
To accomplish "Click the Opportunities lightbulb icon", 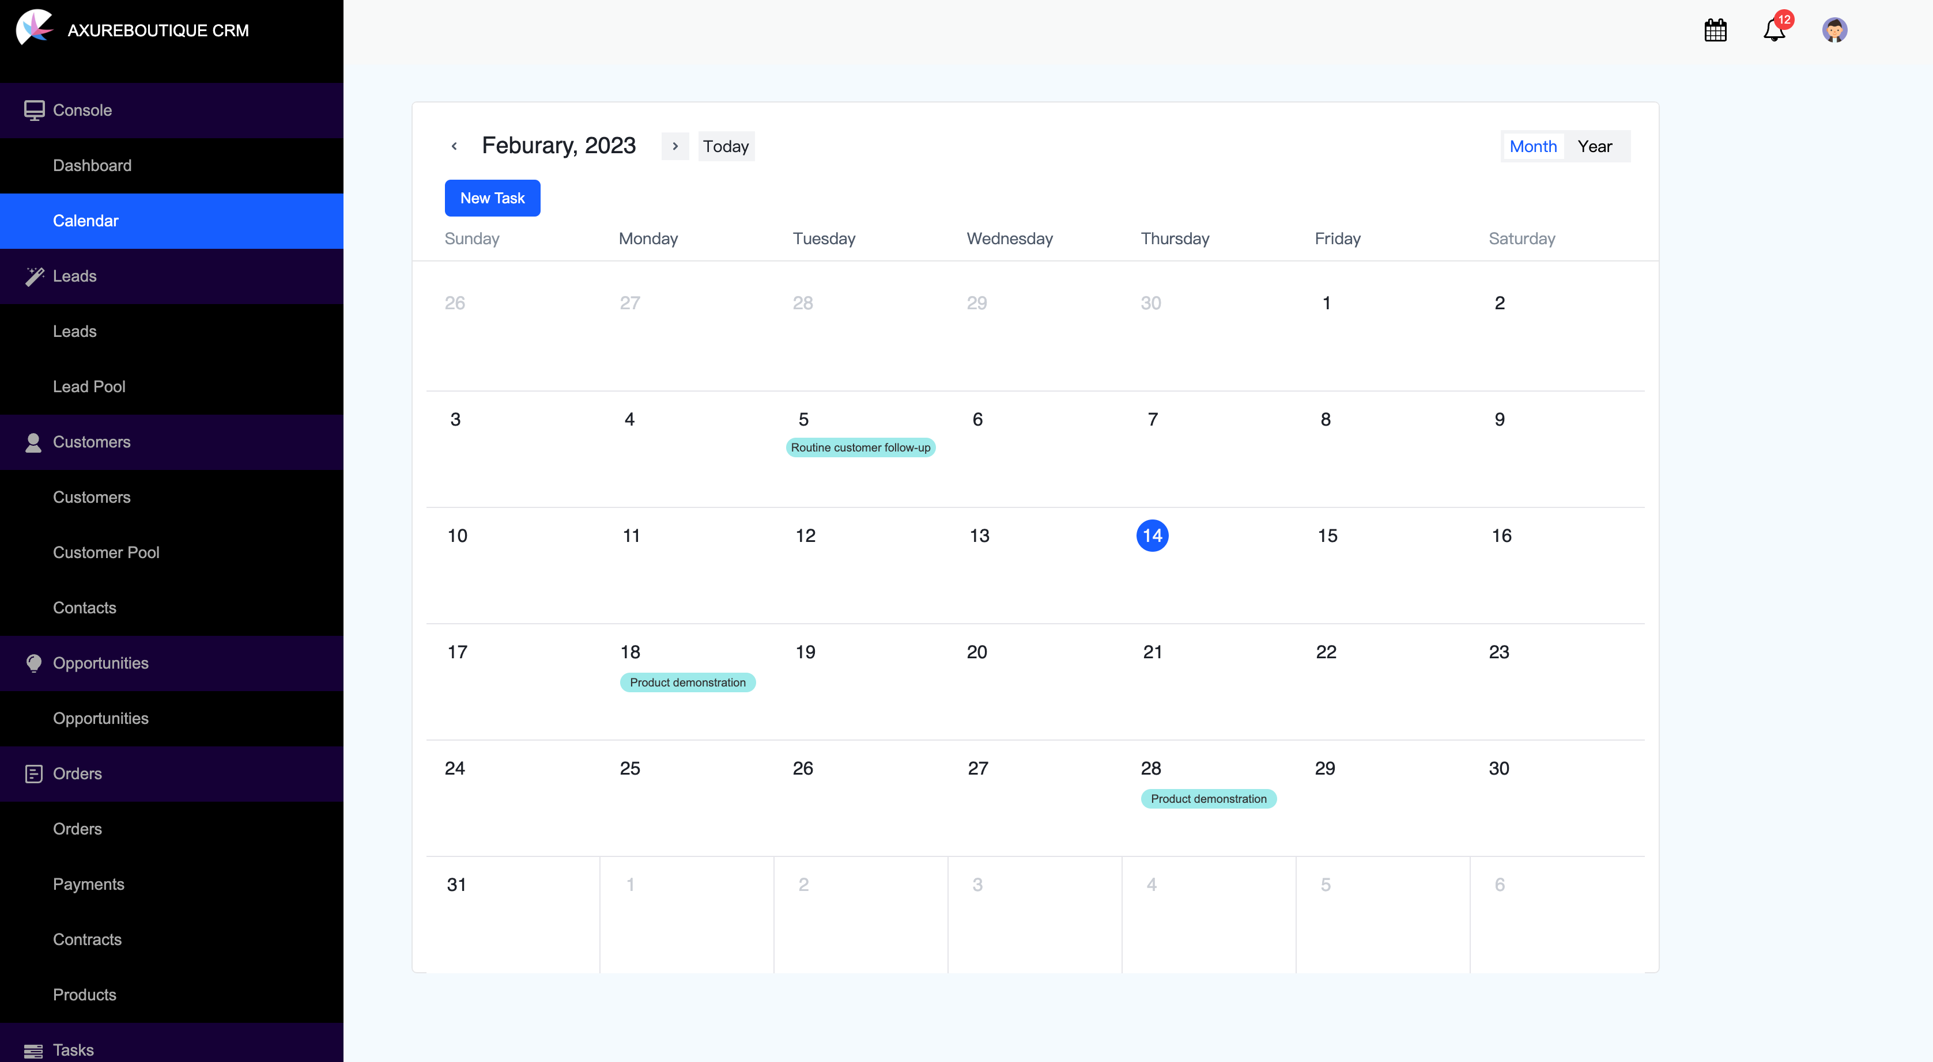I will 34,663.
